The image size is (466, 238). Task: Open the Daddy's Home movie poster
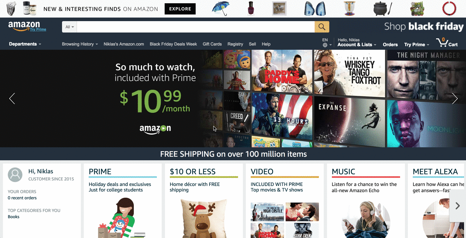282,71
